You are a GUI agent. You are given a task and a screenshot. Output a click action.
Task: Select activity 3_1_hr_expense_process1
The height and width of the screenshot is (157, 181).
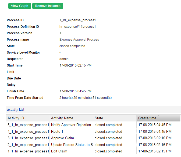pyautogui.click(x=28, y=138)
